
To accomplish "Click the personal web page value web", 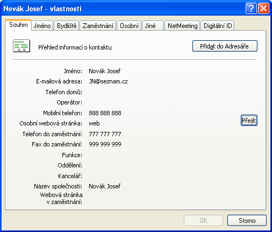I will click(94, 123).
